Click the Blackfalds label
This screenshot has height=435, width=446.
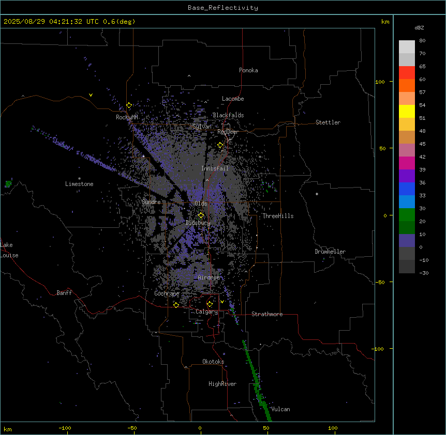(228, 115)
